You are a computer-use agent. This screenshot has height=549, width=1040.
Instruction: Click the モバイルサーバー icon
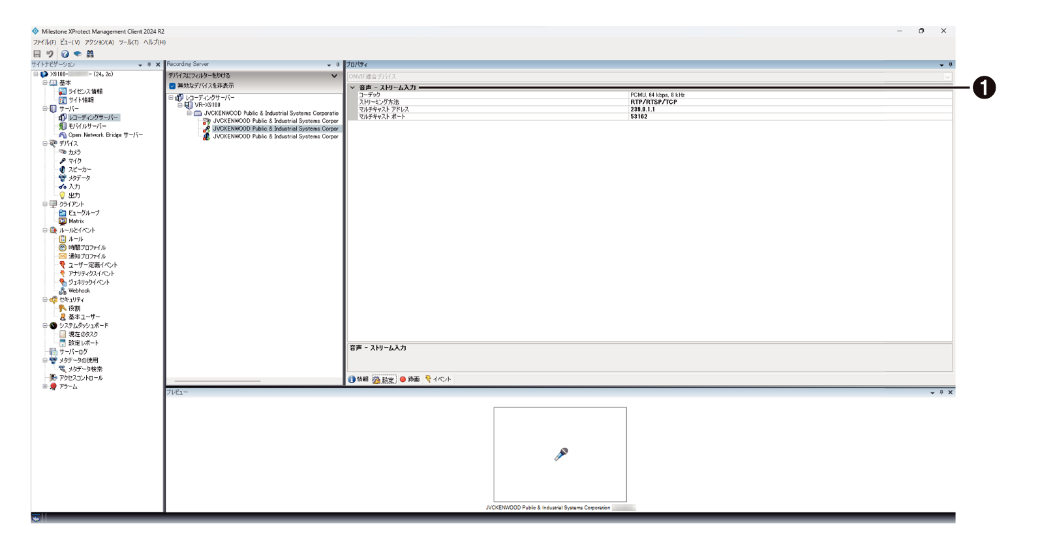[63, 126]
